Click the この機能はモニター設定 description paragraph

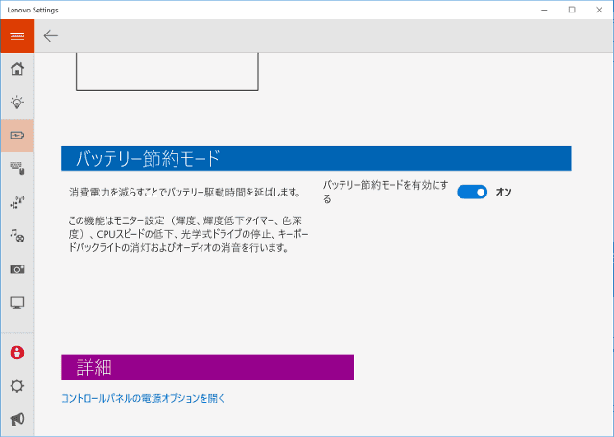point(188,234)
